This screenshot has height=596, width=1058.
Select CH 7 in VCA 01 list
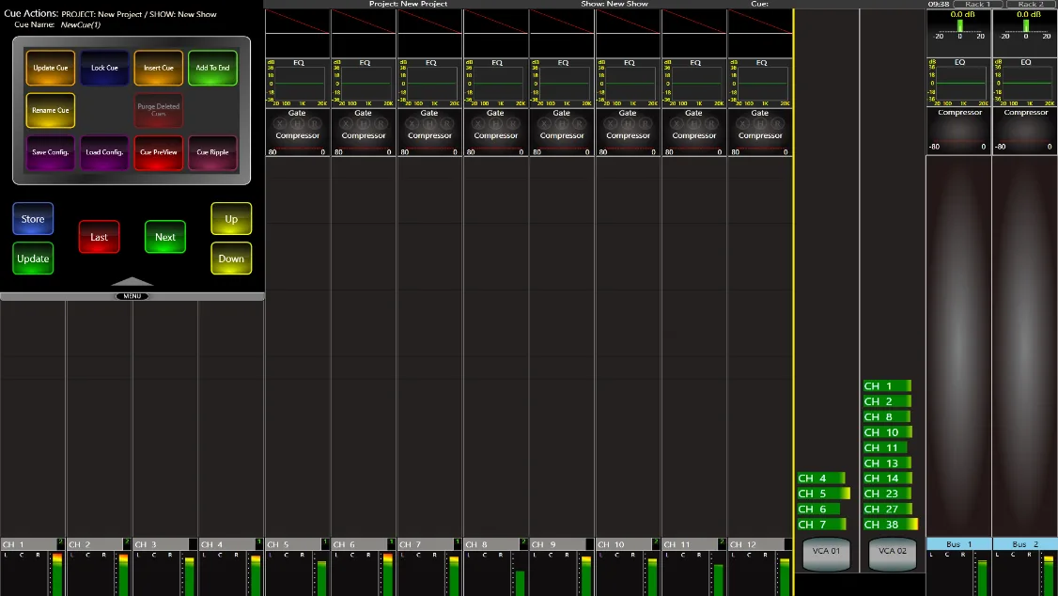pyautogui.click(x=822, y=525)
